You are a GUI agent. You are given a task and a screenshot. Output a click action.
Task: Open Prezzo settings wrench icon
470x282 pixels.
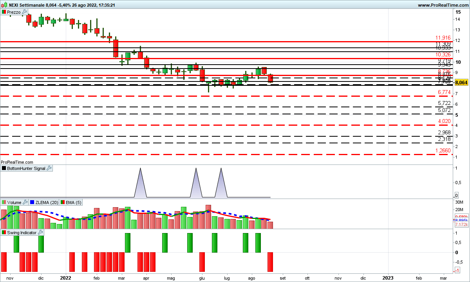pyautogui.click(x=24, y=12)
